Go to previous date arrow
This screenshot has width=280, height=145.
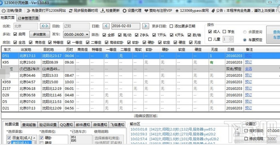pos(106,26)
